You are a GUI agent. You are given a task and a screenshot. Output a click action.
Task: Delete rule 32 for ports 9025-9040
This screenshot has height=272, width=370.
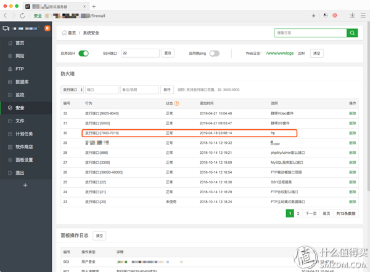point(353,113)
